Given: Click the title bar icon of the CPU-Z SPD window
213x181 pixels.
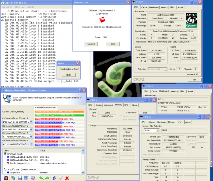Looking at the screenshot, I should pyautogui.click(x=141, y=117).
